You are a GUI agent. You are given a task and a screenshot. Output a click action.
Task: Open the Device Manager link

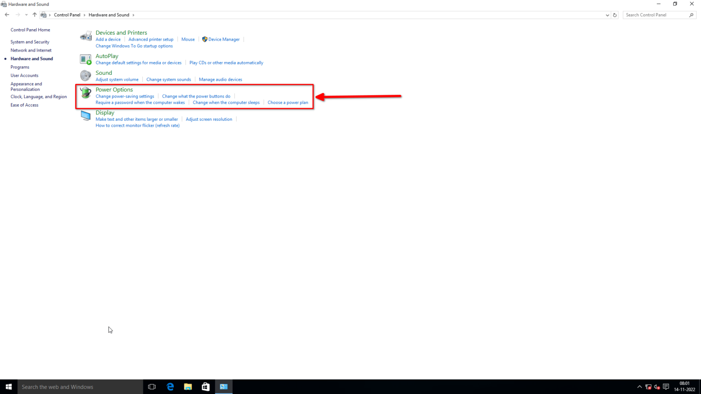tap(224, 40)
